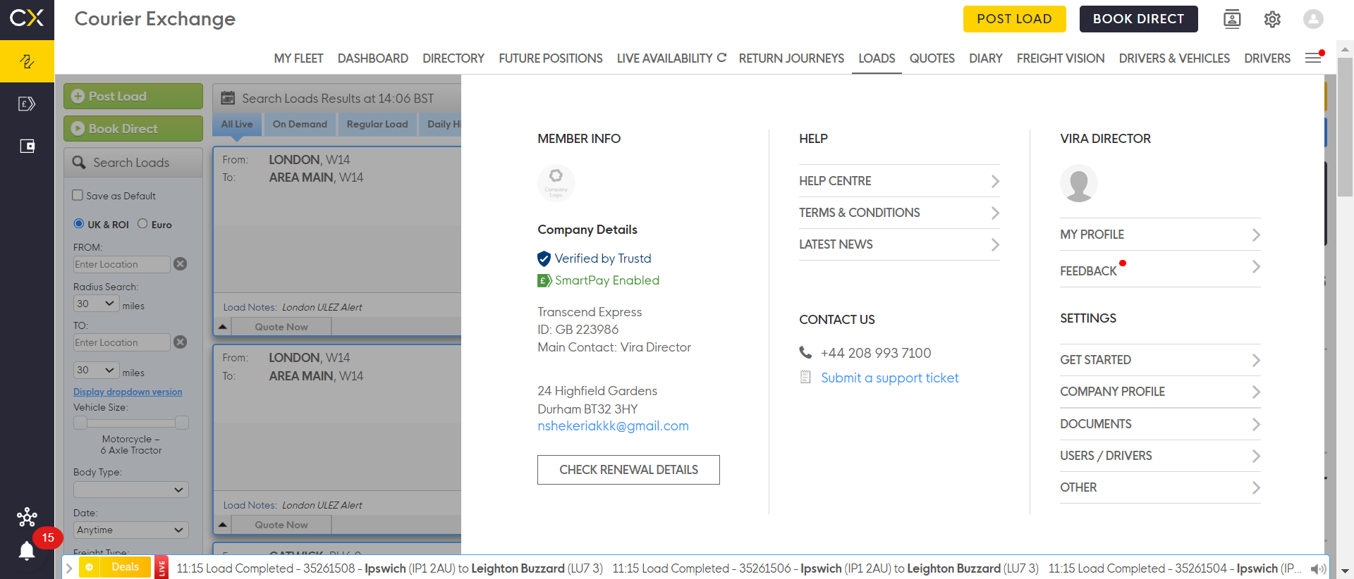Click the yellow POST LOAD button

[x=1014, y=19]
